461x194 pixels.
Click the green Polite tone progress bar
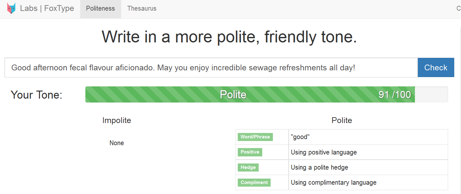pos(233,94)
